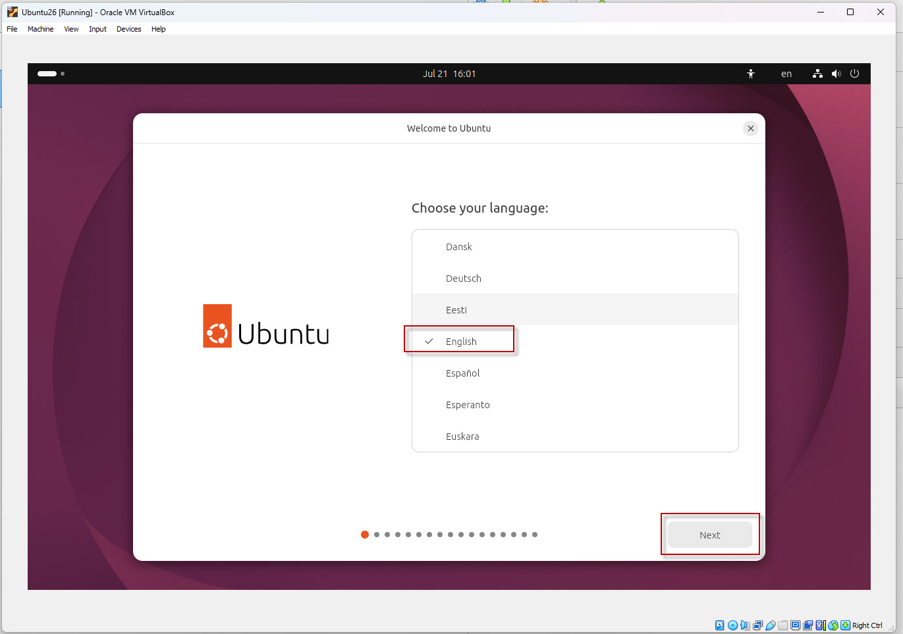This screenshot has width=903, height=634.
Task: Open the hard disk activity status icon
Action: (719, 625)
